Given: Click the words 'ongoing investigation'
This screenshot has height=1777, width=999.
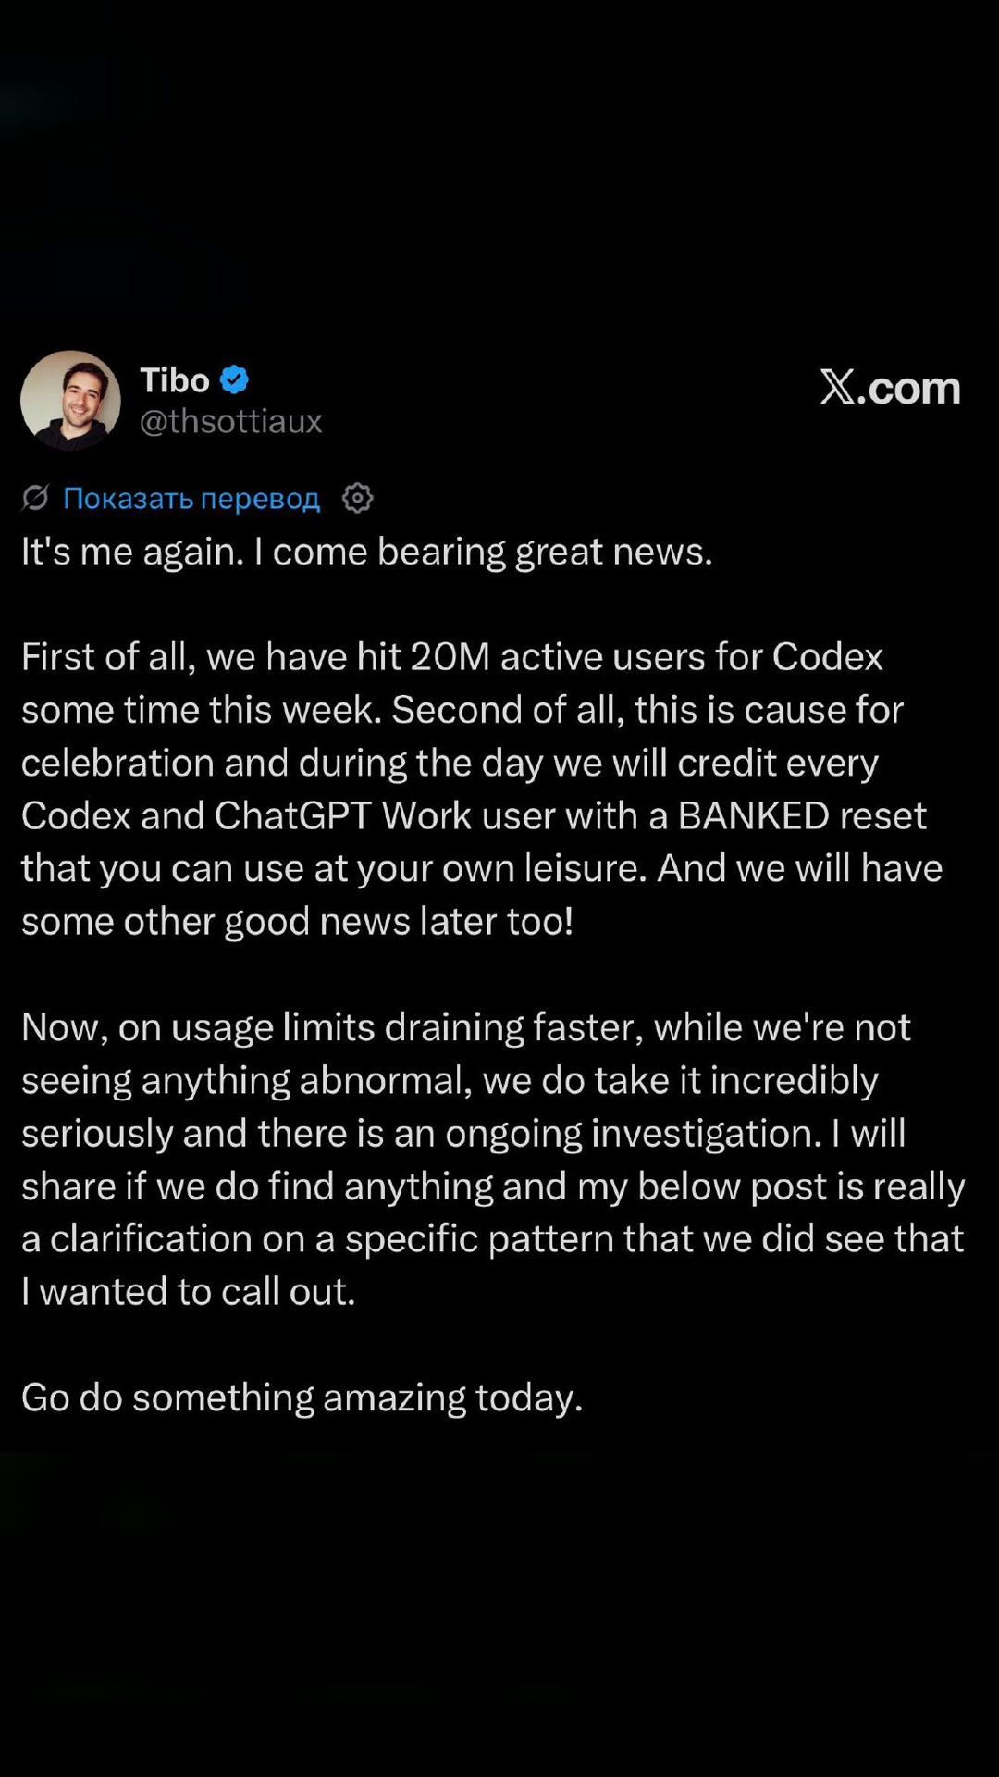Looking at the screenshot, I should [634, 1134].
